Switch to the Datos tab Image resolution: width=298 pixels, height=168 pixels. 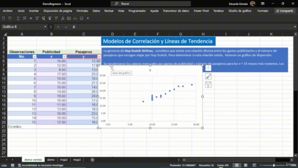(x=96, y=11)
